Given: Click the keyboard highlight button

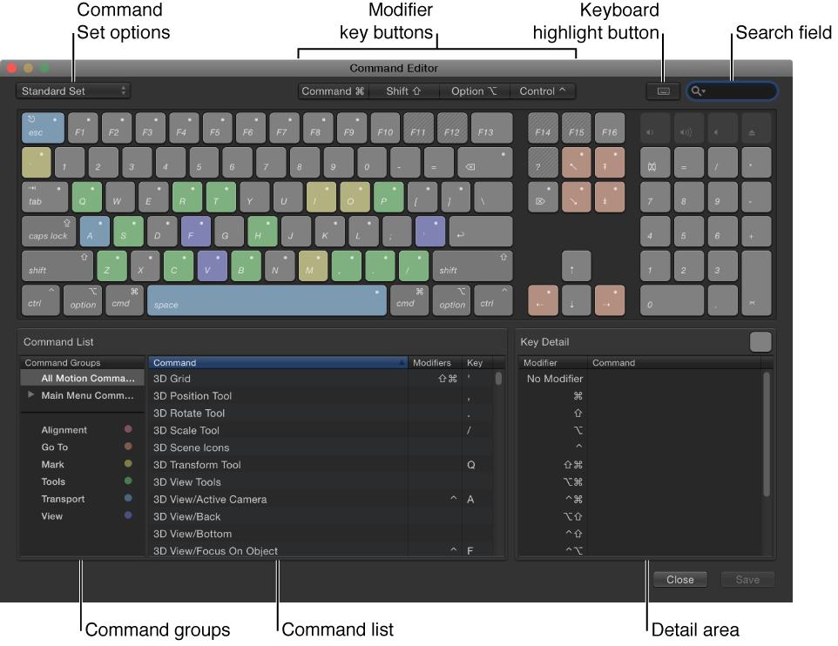Looking at the screenshot, I should click(x=663, y=91).
